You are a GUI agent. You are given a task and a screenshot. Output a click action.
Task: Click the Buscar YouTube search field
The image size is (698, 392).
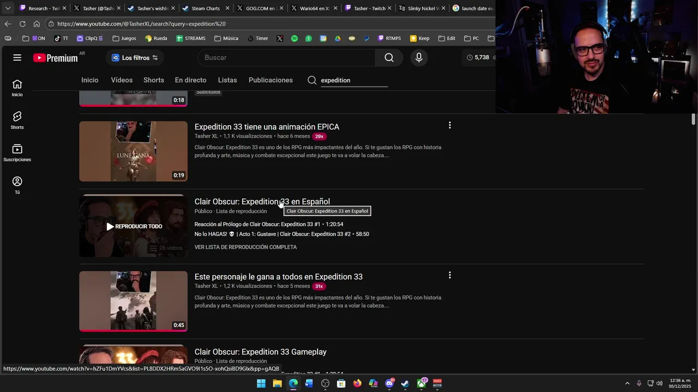[x=286, y=58]
